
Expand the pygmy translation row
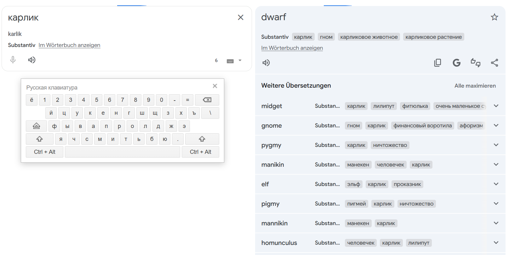(x=496, y=145)
